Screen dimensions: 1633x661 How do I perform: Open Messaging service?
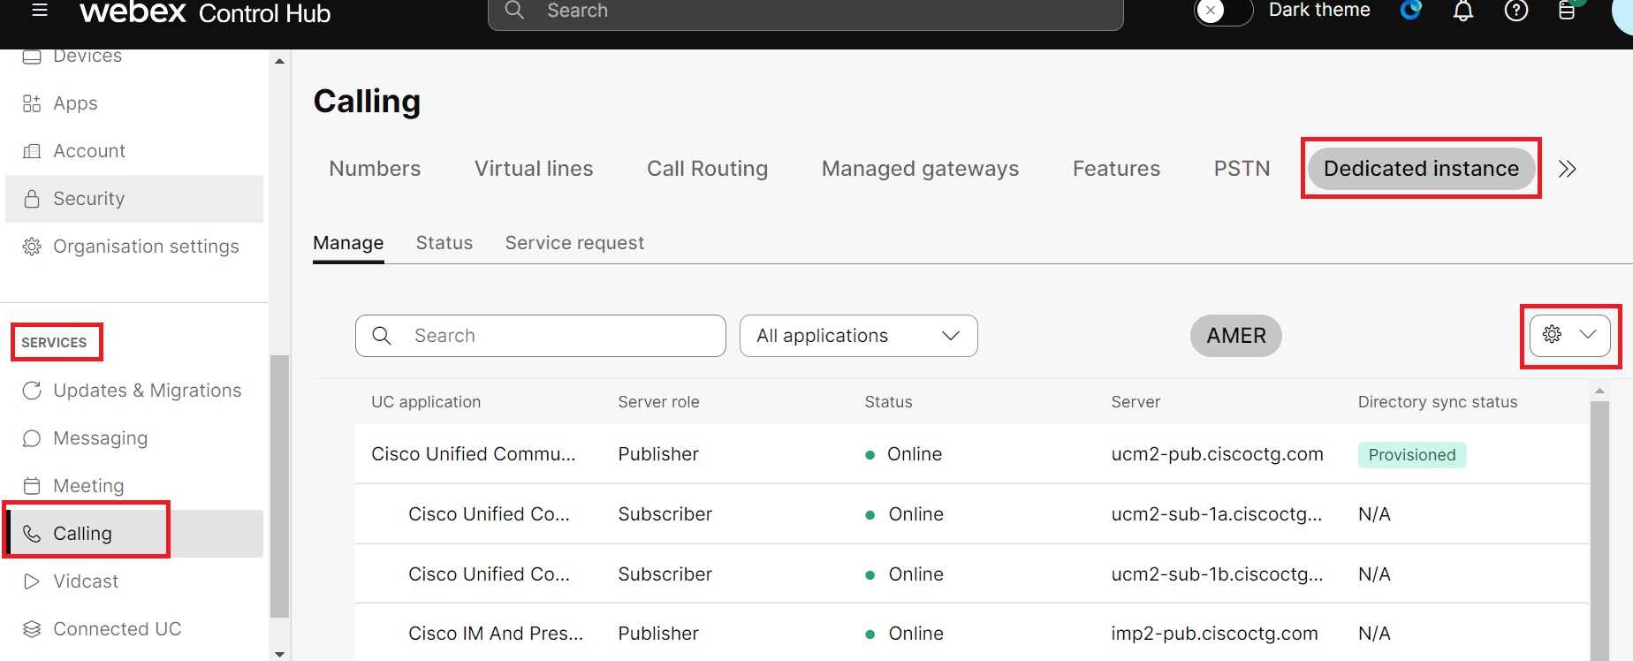tap(100, 438)
